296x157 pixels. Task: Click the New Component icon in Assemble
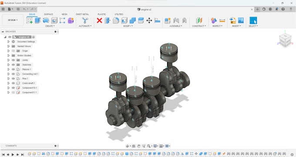click(168, 20)
